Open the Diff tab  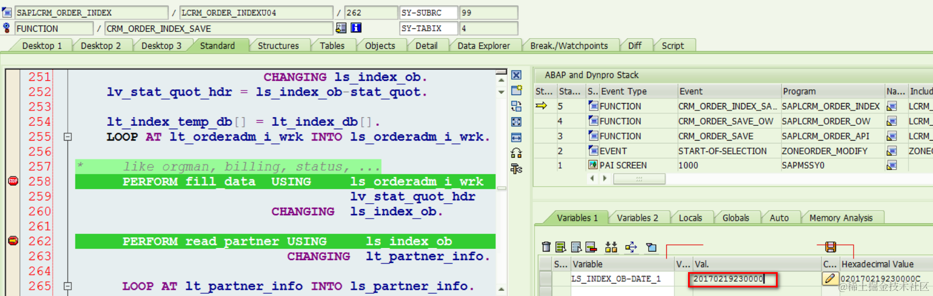click(635, 46)
